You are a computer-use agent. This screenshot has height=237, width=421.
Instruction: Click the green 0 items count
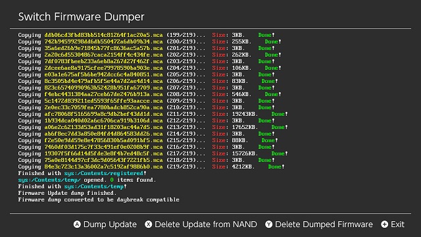112,180
